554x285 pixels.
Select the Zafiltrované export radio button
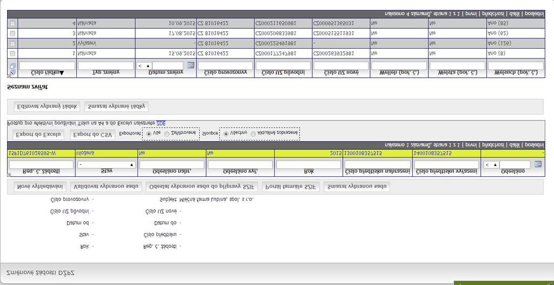click(167, 134)
